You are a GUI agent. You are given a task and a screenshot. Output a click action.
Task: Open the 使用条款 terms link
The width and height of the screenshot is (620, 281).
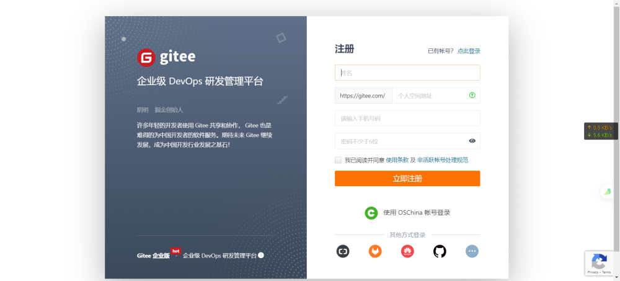(x=397, y=160)
